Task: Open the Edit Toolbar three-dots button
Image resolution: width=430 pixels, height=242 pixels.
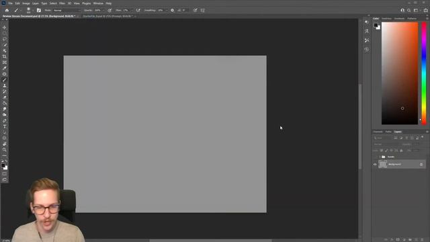Action: coord(5,155)
